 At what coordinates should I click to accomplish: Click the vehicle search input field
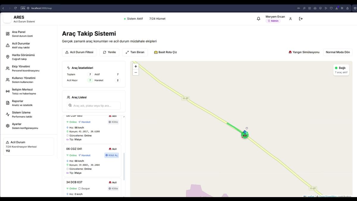93,106
